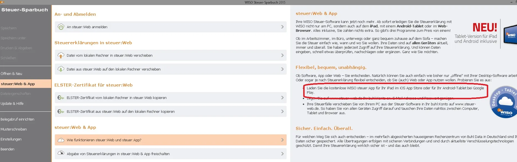Select ELSTER-Zertifikat aus steuer:Web kopieren row
Screen dimensions: 517x162
click(x=170, y=111)
